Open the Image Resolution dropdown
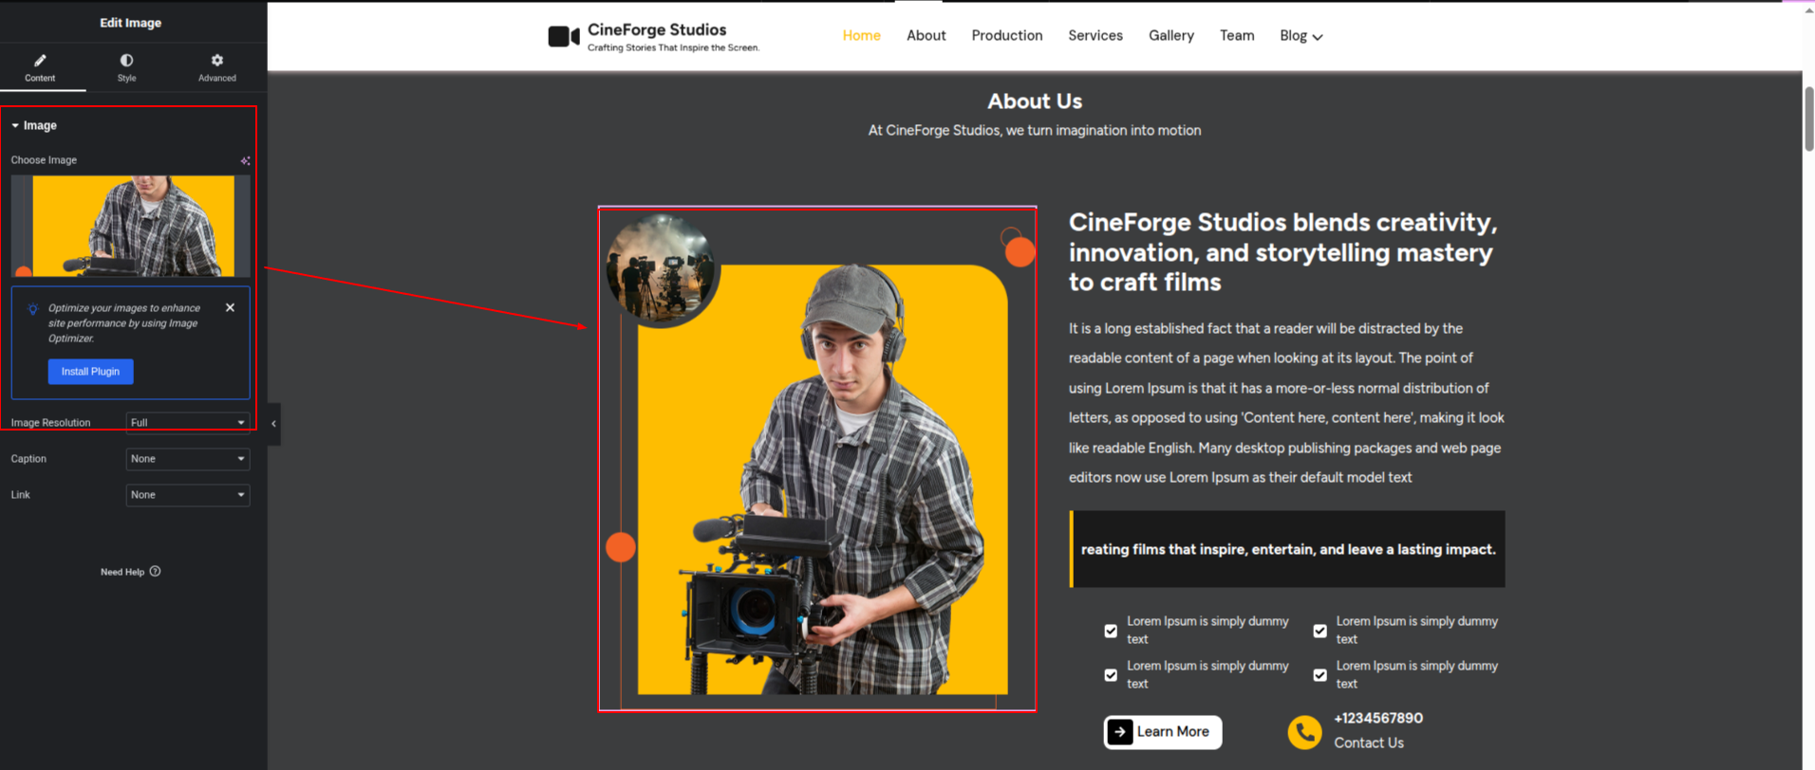This screenshot has width=1815, height=770. click(x=187, y=423)
